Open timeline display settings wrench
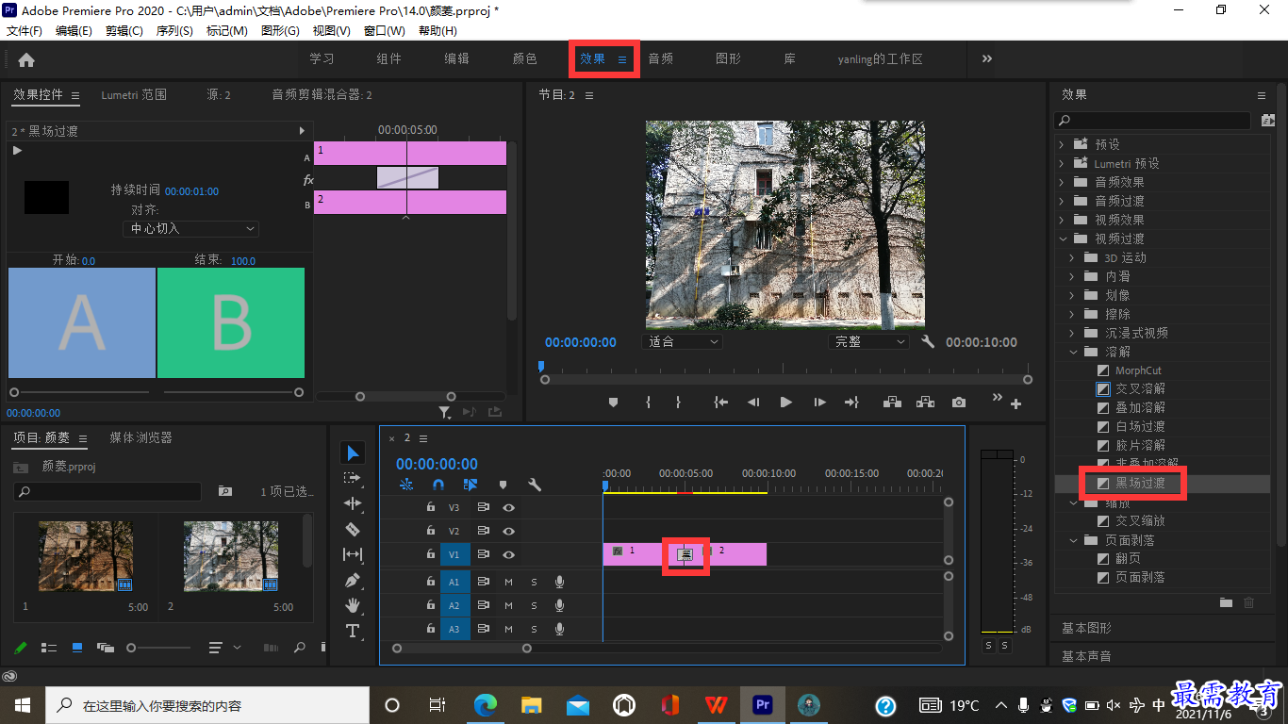1288x724 pixels. [535, 485]
